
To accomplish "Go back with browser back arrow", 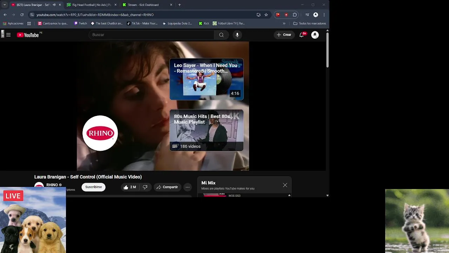I will tap(5, 15).
